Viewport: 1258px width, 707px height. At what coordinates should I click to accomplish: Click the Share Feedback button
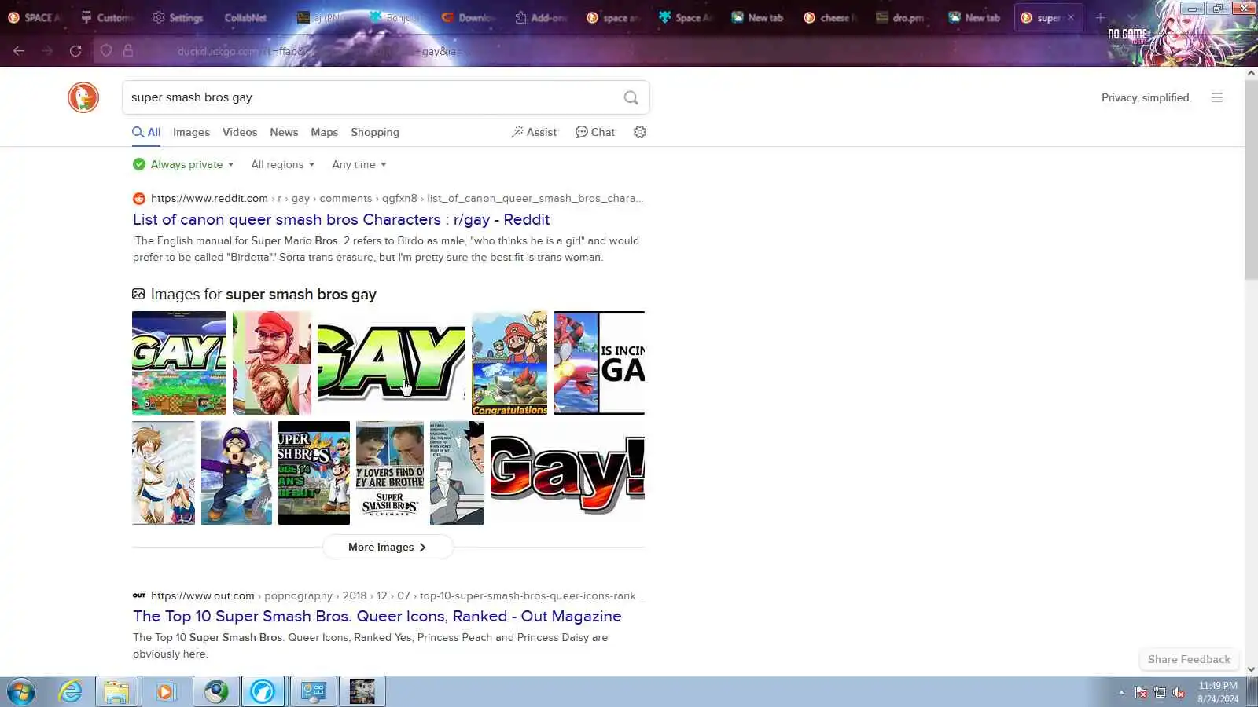[1189, 659]
